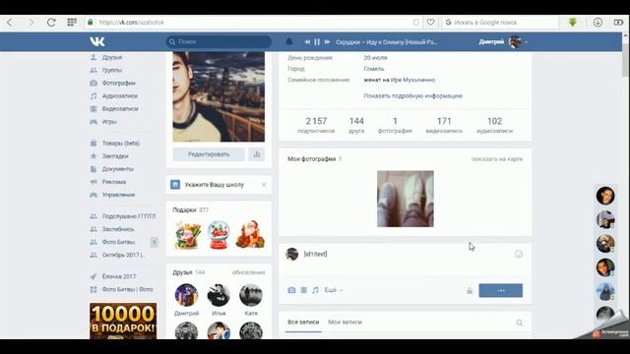The width and height of the screenshot is (630, 354).
Task: Click the blue post submit button
Action: [501, 290]
